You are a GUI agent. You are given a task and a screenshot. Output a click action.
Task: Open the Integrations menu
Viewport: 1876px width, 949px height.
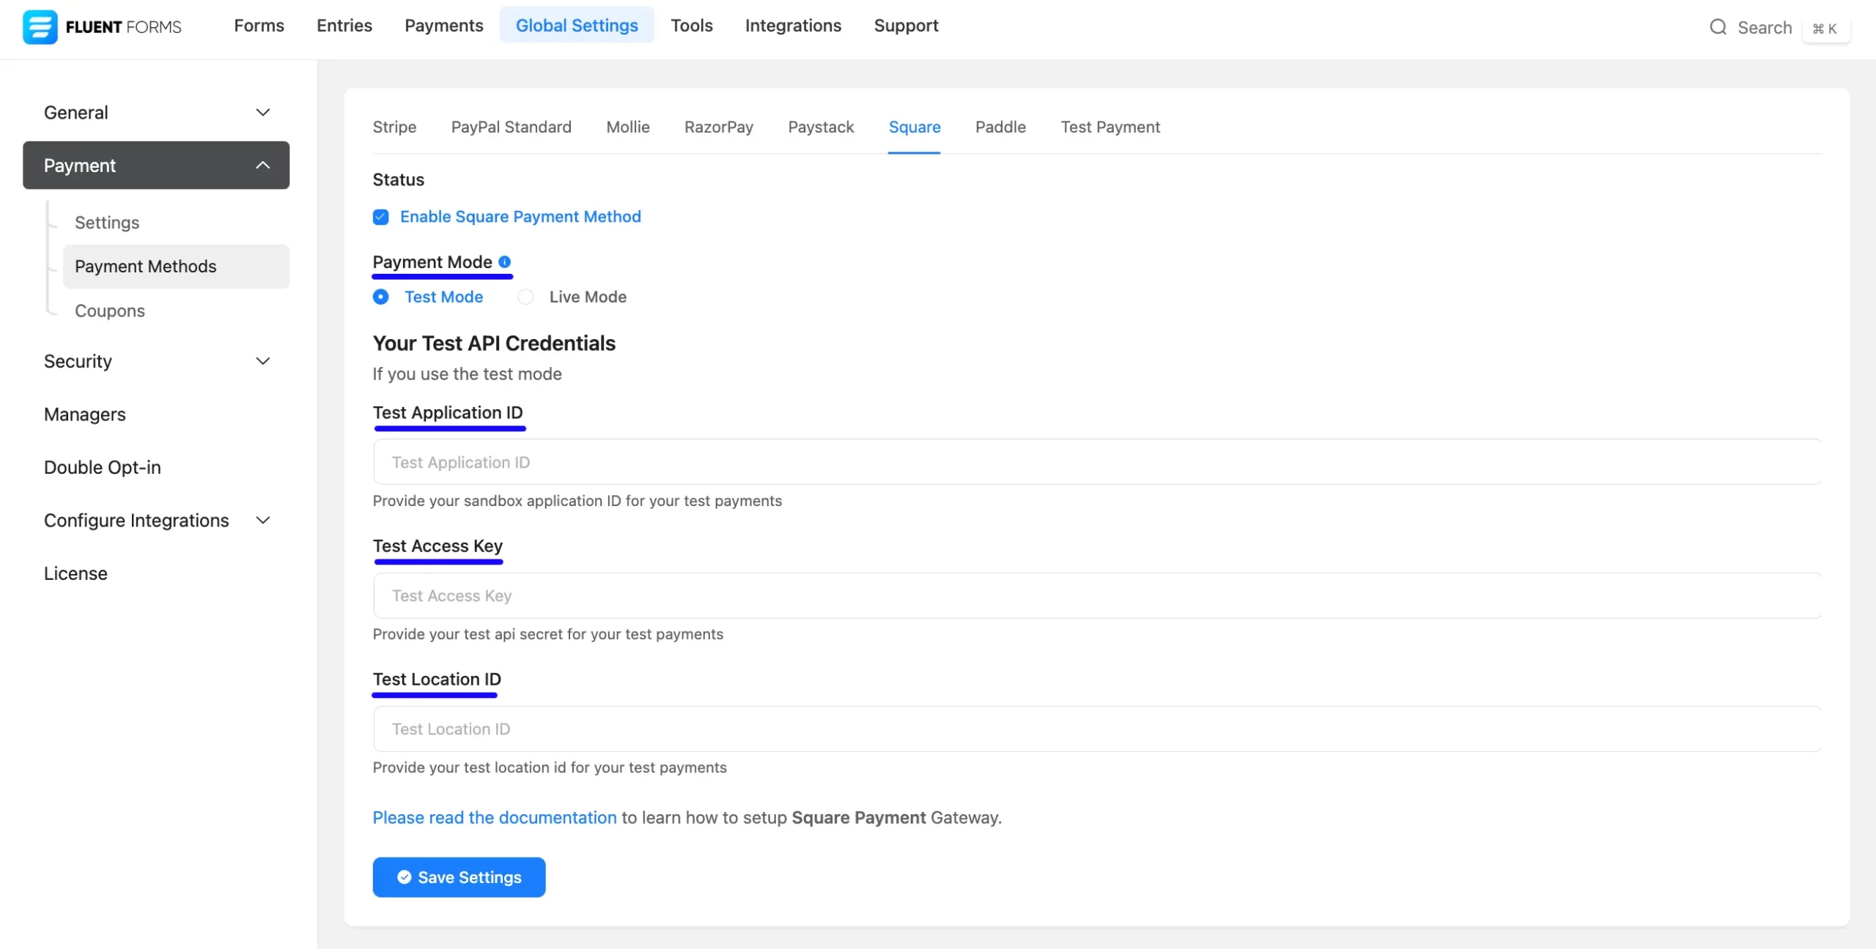tap(793, 26)
